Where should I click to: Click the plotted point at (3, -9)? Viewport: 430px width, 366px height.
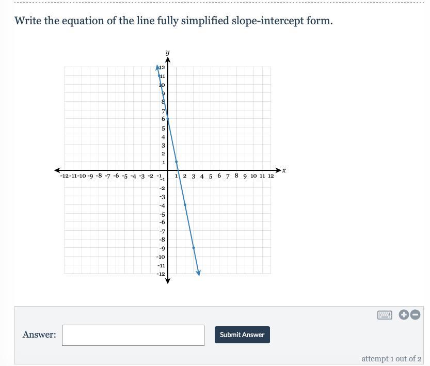point(194,248)
